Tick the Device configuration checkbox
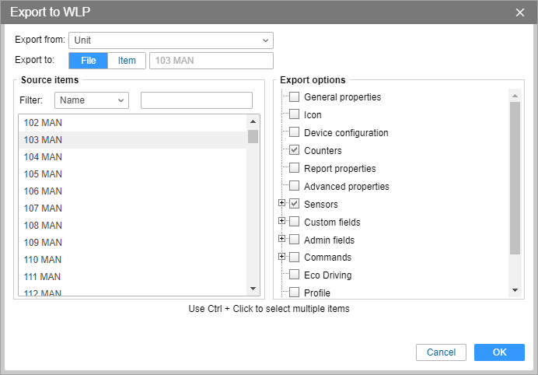Viewport: 538px width, 375px height. pos(295,131)
